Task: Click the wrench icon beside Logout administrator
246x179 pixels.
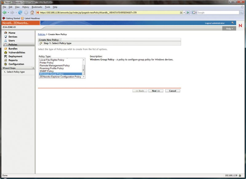Action: tap(232, 23)
